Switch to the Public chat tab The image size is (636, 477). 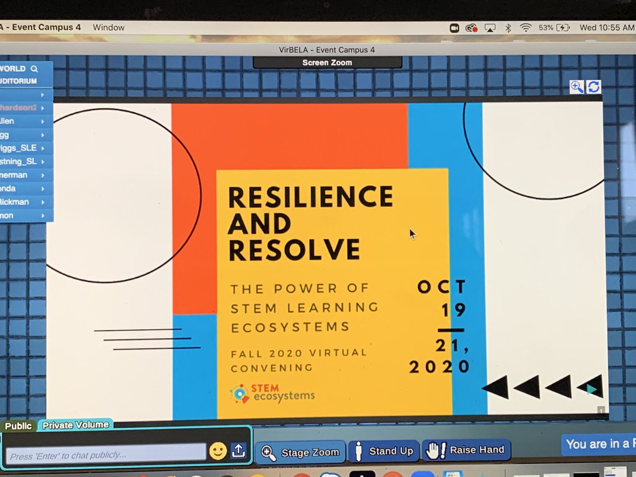[19, 426]
